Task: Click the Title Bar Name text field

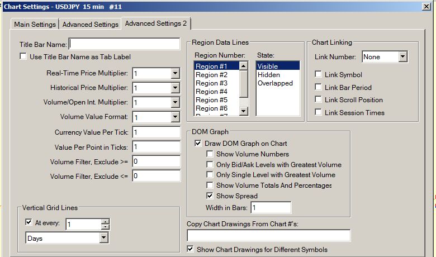Action: (124, 44)
